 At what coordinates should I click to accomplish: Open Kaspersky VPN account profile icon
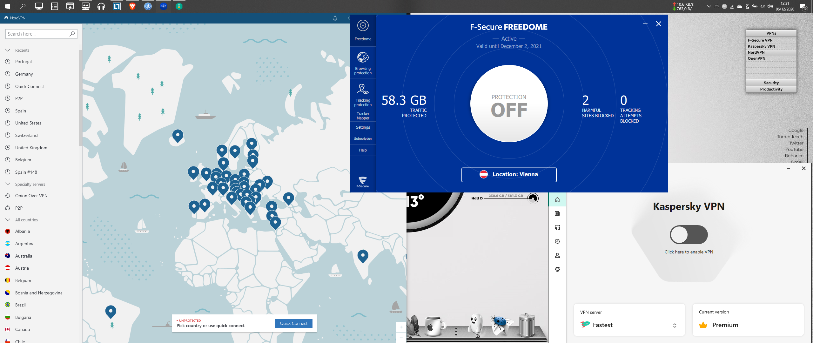[x=557, y=255]
